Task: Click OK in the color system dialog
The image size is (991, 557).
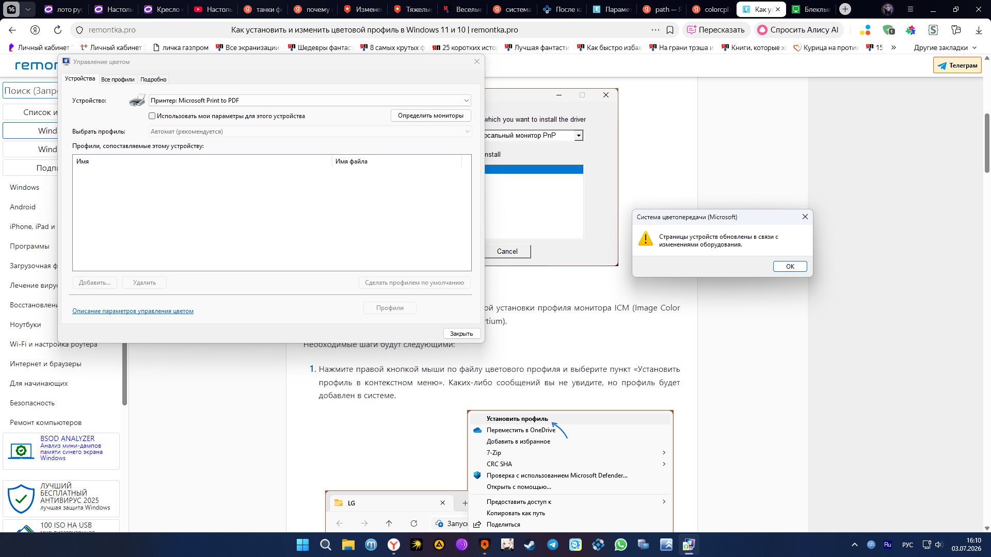Action: pyautogui.click(x=790, y=267)
